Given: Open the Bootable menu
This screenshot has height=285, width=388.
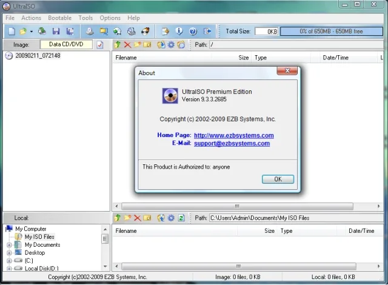Looking at the screenshot, I should 59,18.
